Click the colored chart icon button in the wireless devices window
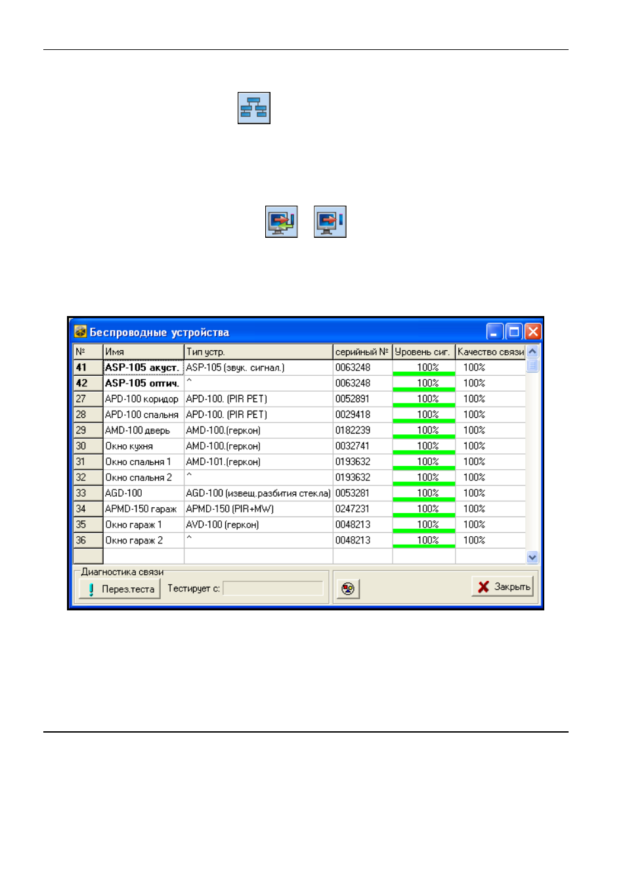Viewport: 627px width, 887px height. (x=348, y=588)
